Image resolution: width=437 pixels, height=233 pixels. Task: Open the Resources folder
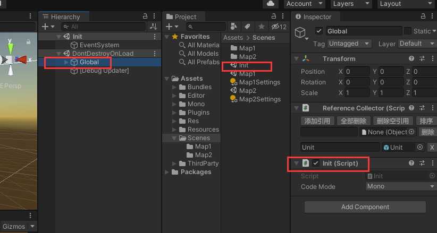(199, 130)
